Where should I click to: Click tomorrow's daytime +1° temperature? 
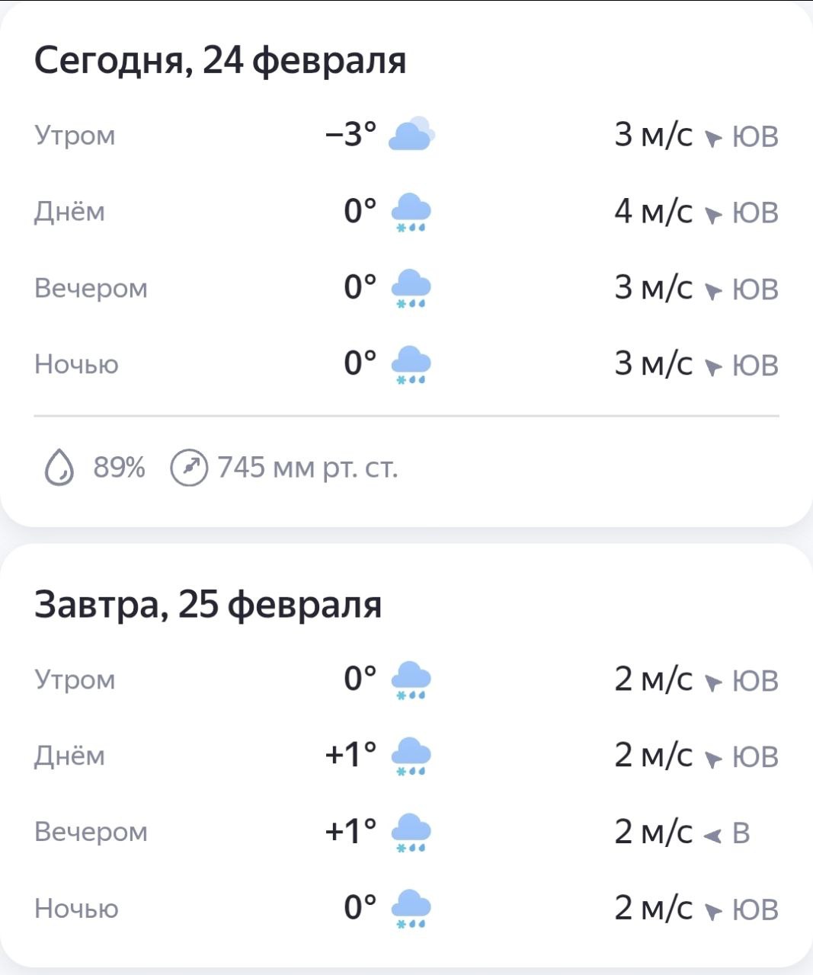[x=351, y=755]
